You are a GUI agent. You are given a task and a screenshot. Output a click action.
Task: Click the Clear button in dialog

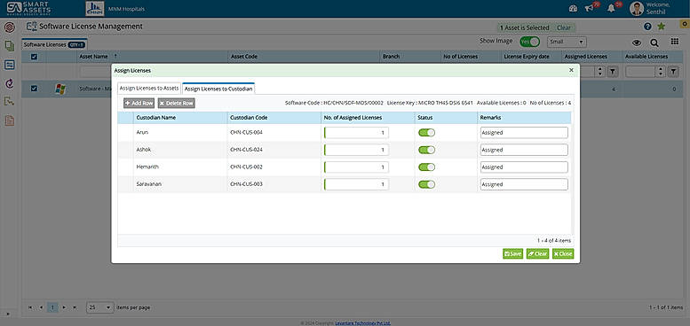click(537, 253)
